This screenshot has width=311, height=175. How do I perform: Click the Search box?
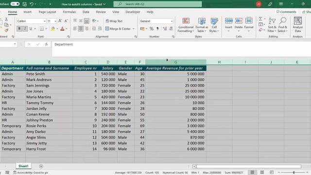coord(157,4)
